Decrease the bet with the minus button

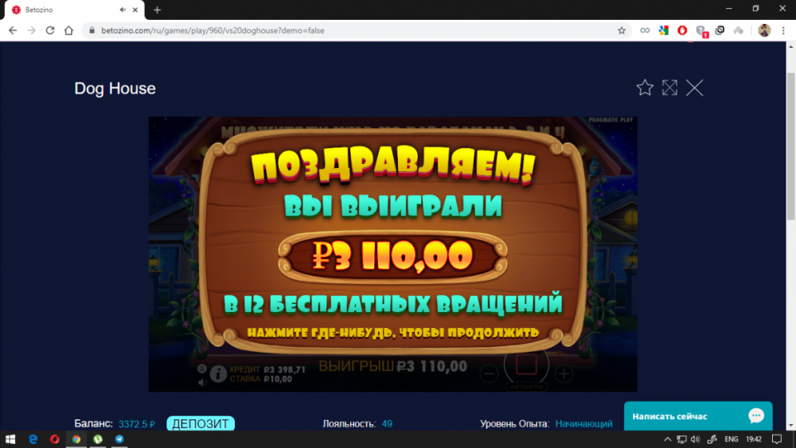click(489, 374)
